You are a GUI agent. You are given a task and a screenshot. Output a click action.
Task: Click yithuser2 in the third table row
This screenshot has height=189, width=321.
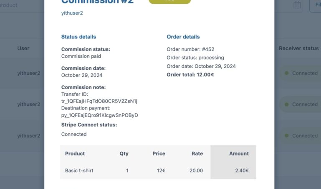pos(29,135)
